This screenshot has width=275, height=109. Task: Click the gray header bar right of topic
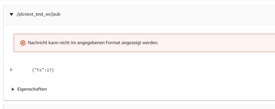167,14
